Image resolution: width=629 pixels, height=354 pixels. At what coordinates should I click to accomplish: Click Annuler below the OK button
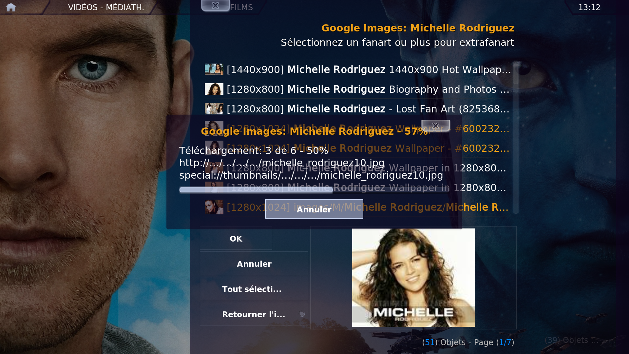coord(254,264)
